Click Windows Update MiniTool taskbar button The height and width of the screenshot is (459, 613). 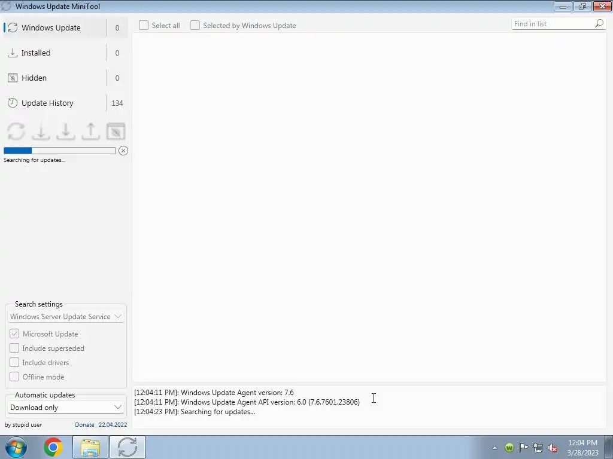(128, 447)
